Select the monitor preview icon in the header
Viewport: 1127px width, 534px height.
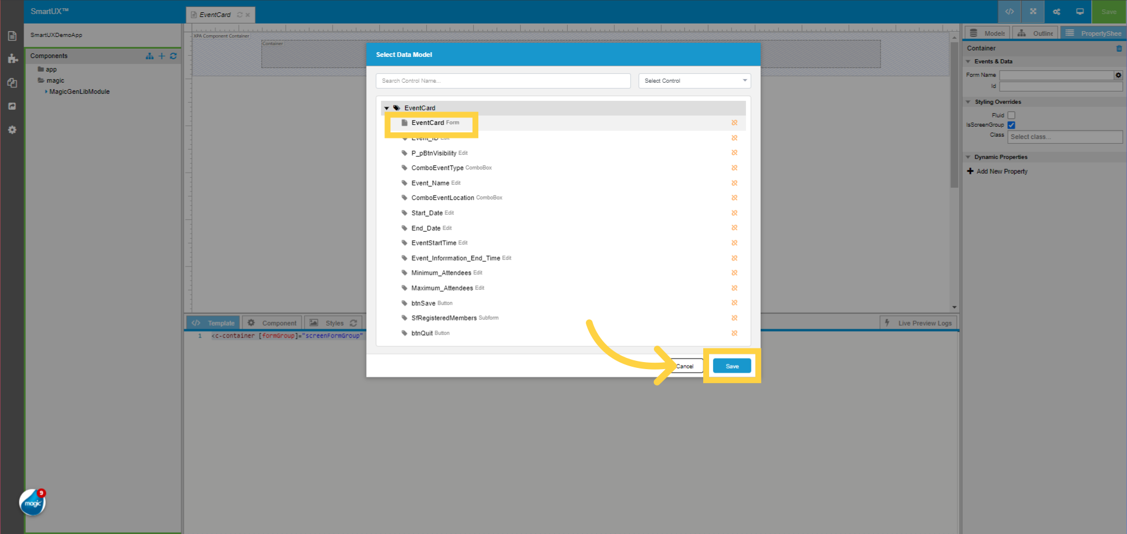pos(1079,11)
